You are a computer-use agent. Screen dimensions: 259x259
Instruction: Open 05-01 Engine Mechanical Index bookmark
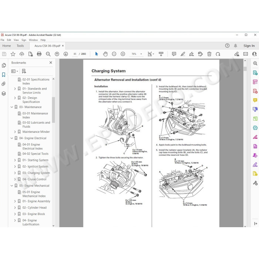(34, 194)
